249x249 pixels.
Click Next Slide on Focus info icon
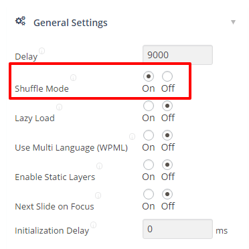98,195
